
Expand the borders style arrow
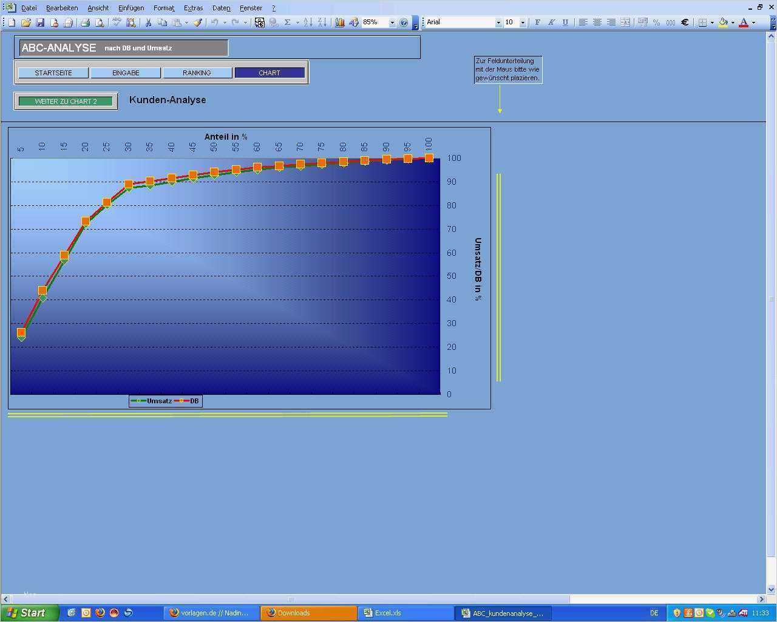[x=712, y=22]
